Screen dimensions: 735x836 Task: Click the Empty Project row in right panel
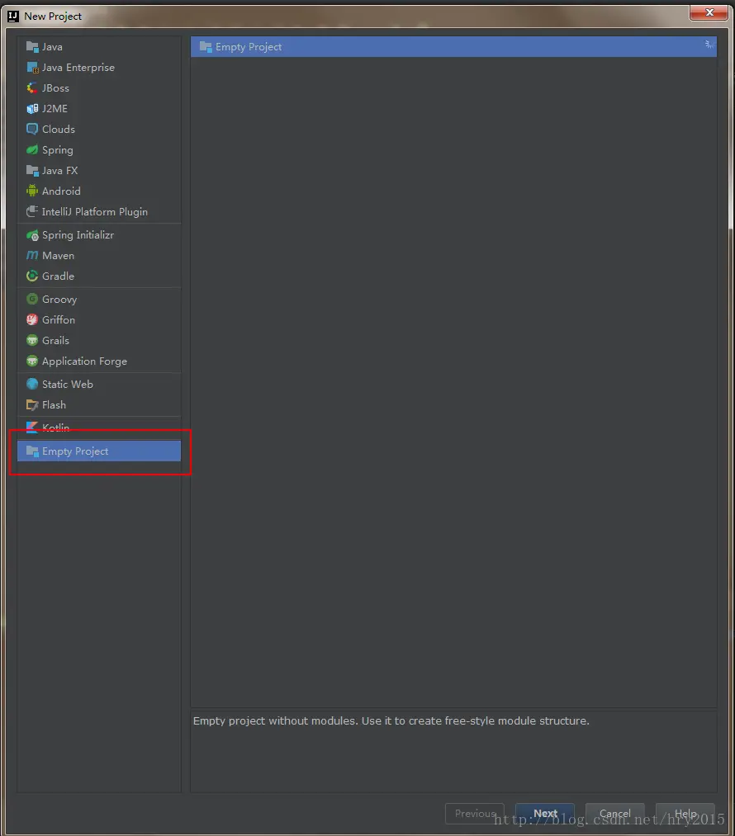point(453,47)
